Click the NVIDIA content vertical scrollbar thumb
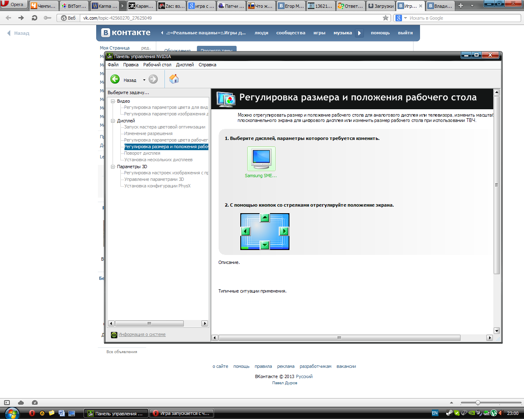Screen dimensions: 524x419 click(x=497, y=185)
